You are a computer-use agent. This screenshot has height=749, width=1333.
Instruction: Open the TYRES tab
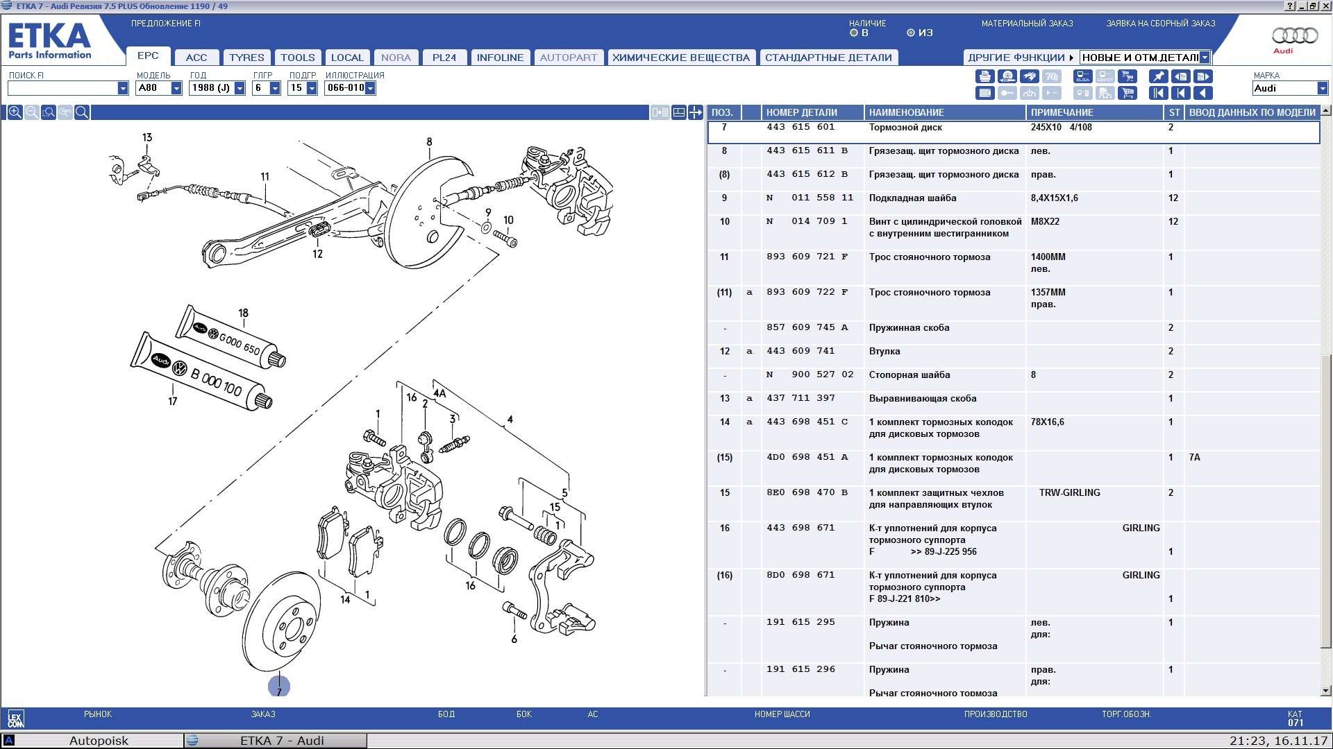point(246,58)
